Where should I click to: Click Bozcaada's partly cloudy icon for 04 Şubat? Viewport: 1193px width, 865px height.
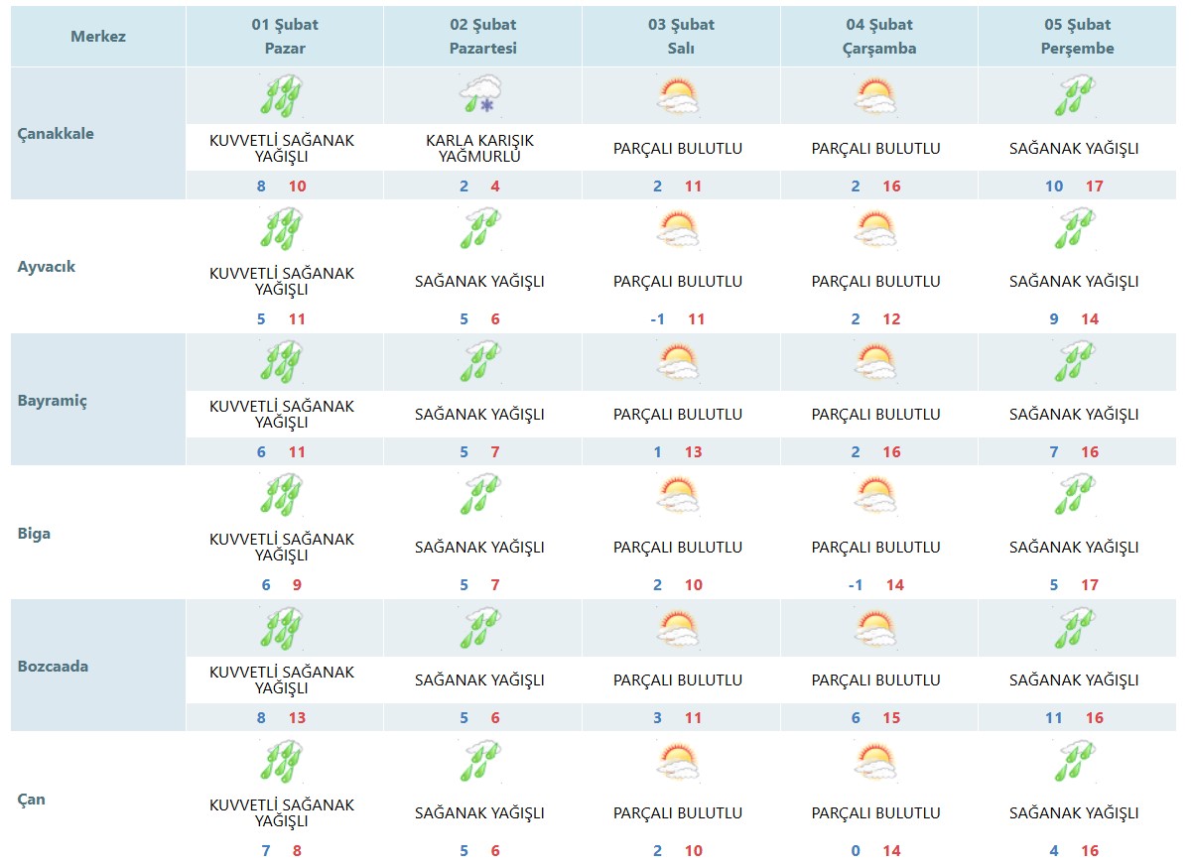[876, 628]
